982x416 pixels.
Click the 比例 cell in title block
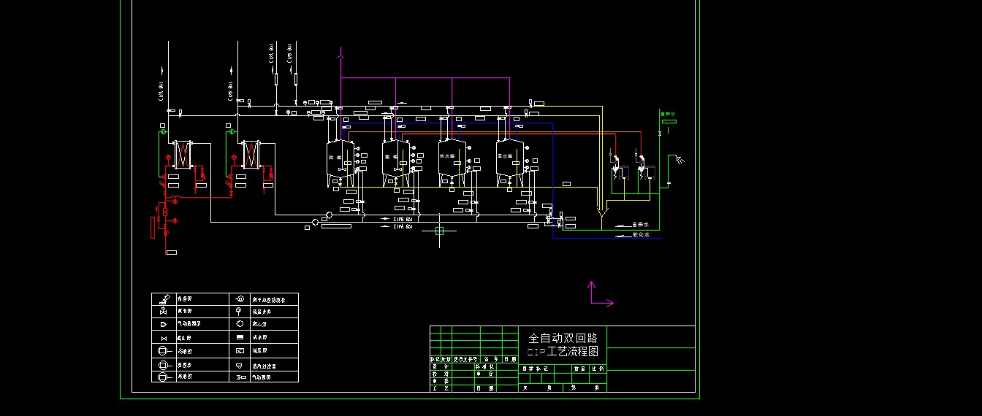(x=598, y=369)
